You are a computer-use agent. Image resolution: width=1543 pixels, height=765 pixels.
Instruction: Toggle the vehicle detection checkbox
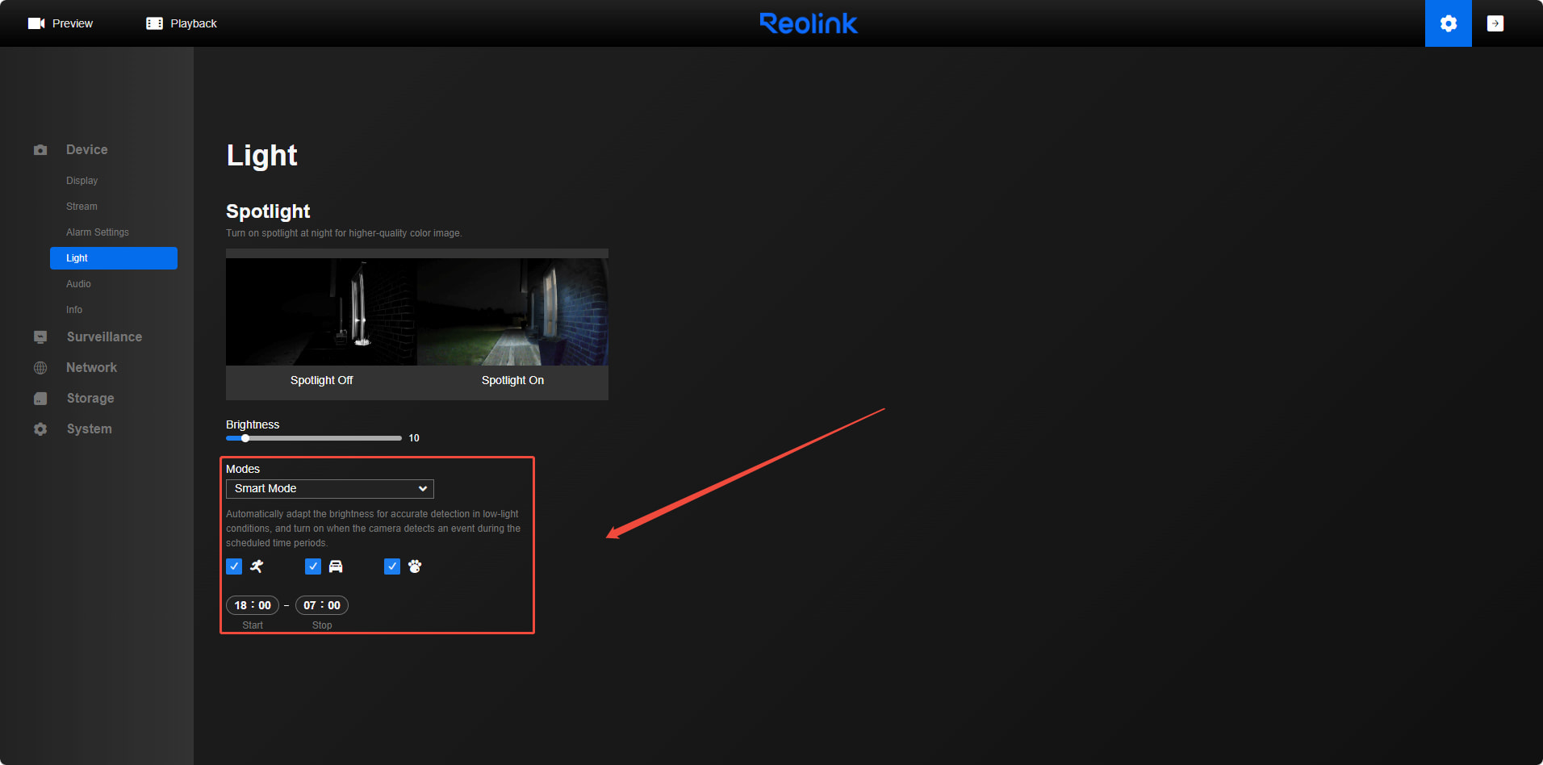(313, 566)
